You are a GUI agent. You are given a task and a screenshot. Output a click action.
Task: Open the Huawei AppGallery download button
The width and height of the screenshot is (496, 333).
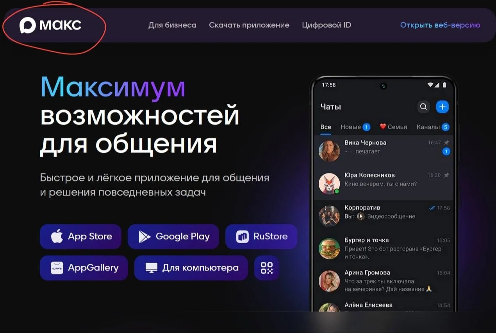point(84,268)
